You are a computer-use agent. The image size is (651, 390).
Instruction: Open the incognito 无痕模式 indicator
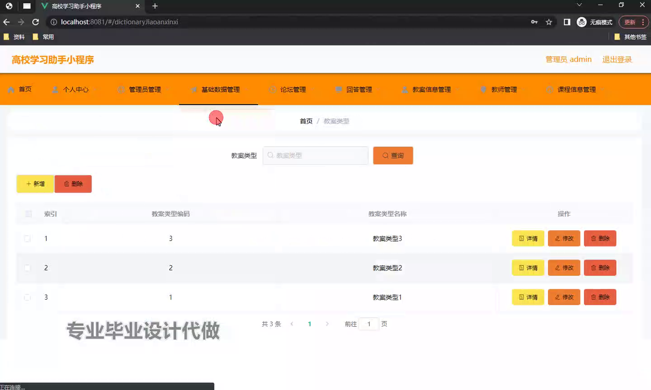(595, 22)
